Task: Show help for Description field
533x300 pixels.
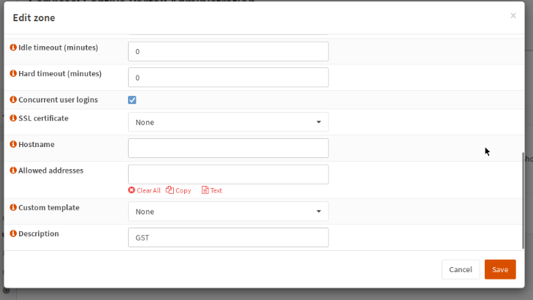Action: 13,234
